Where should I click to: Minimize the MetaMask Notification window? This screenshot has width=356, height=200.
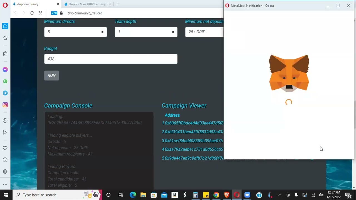(328, 6)
